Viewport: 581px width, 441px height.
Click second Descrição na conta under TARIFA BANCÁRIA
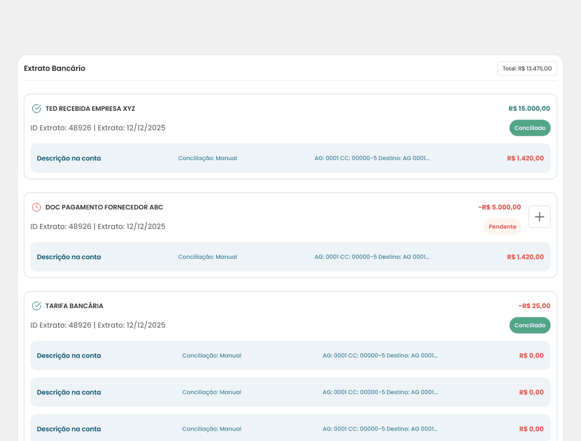tap(69, 392)
